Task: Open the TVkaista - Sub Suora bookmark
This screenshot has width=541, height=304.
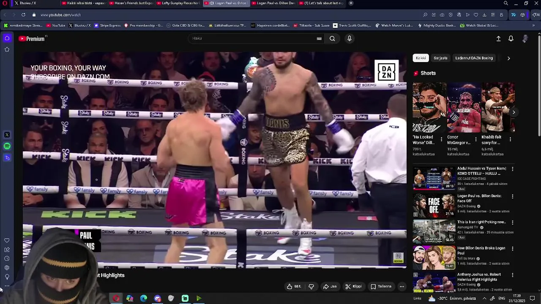Action: point(311,26)
